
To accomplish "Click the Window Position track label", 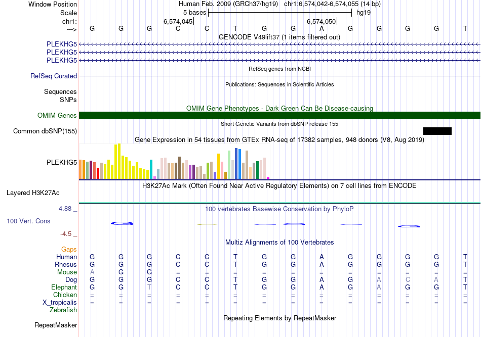I will point(53,4).
